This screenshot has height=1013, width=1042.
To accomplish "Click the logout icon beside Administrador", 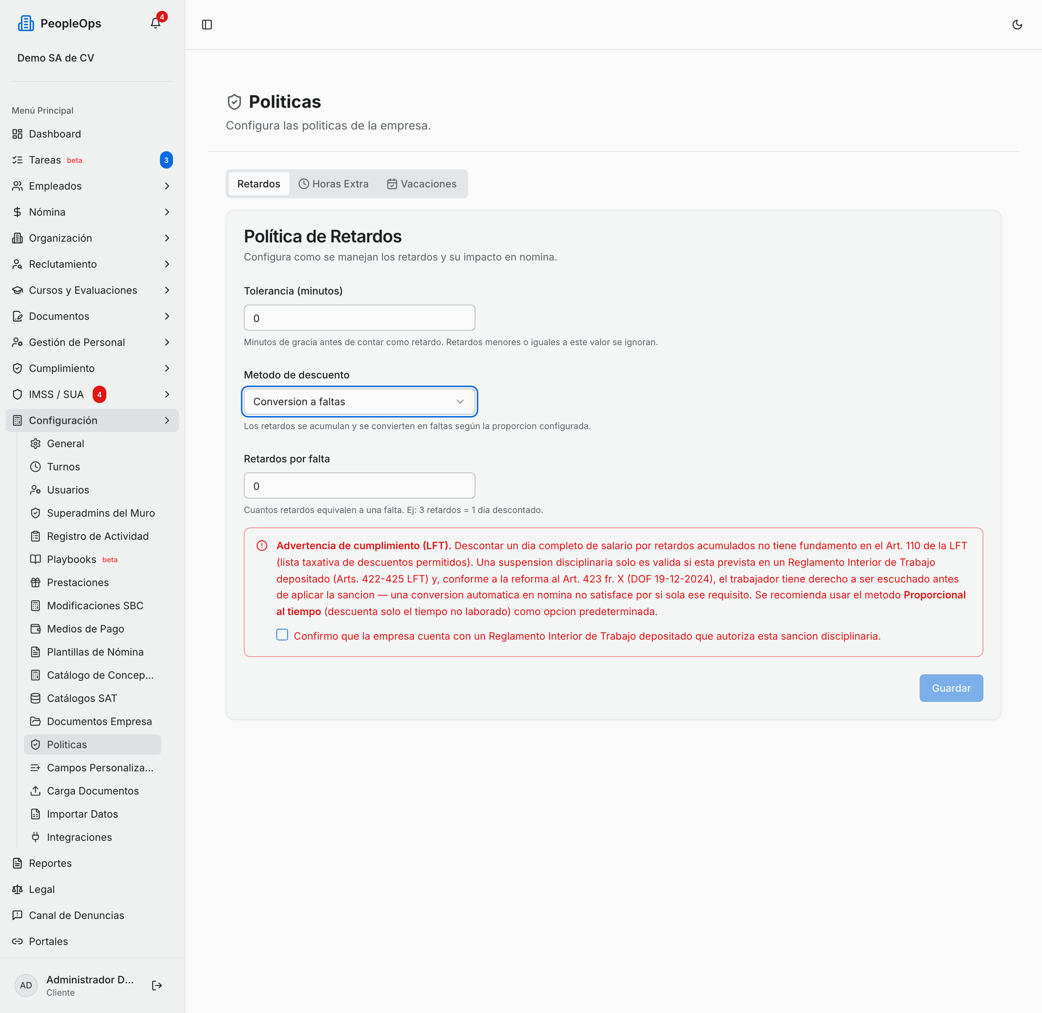I will point(156,986).
